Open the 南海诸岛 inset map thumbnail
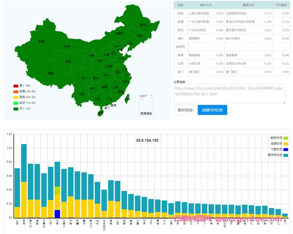 tap(146, 105)
